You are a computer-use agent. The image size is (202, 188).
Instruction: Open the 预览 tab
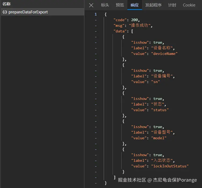coord(120,5)
